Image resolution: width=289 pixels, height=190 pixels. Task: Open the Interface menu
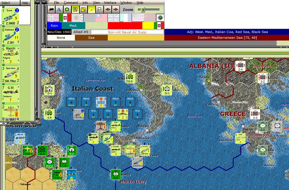coord(110,3)
